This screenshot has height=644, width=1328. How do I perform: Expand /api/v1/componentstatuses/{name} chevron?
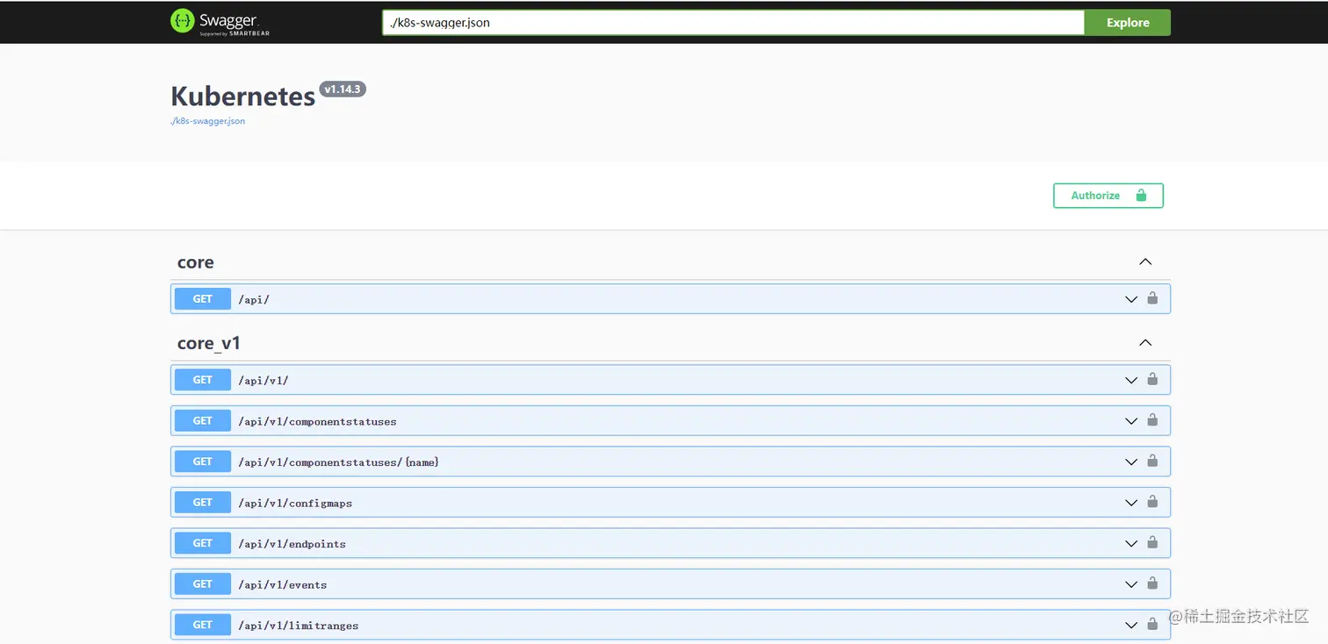[x=1131, y=462]
